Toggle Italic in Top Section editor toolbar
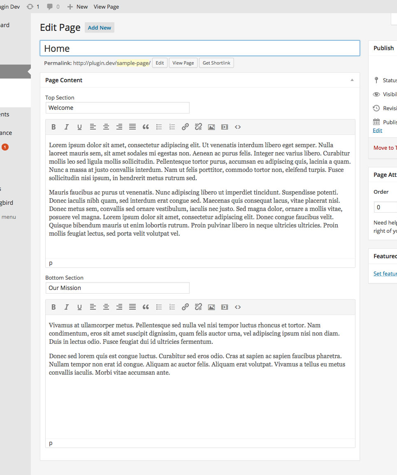 point(66,127)
